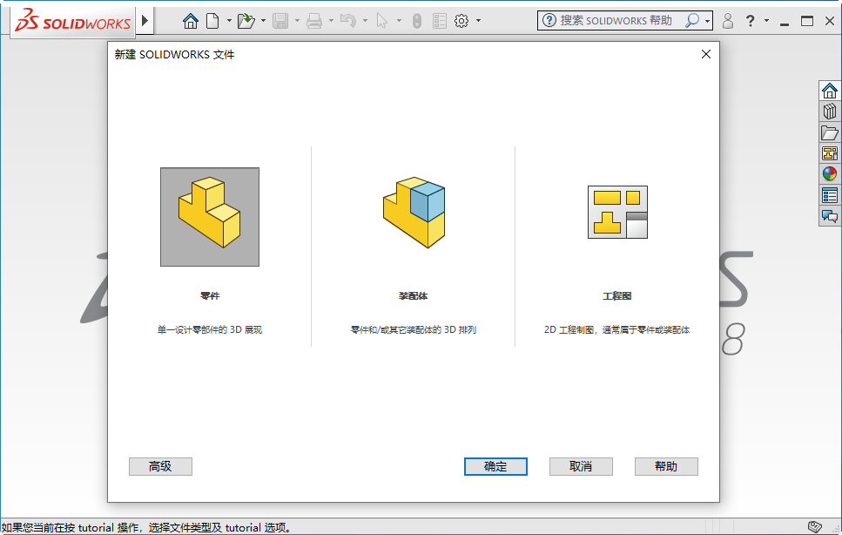
Task: Click the 工程图 label text
Action: (x=617, y=296)
